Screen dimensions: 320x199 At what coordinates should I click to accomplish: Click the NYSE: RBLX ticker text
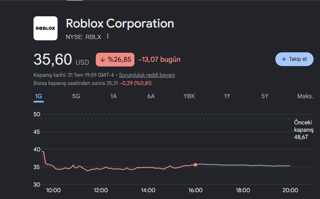83,37
